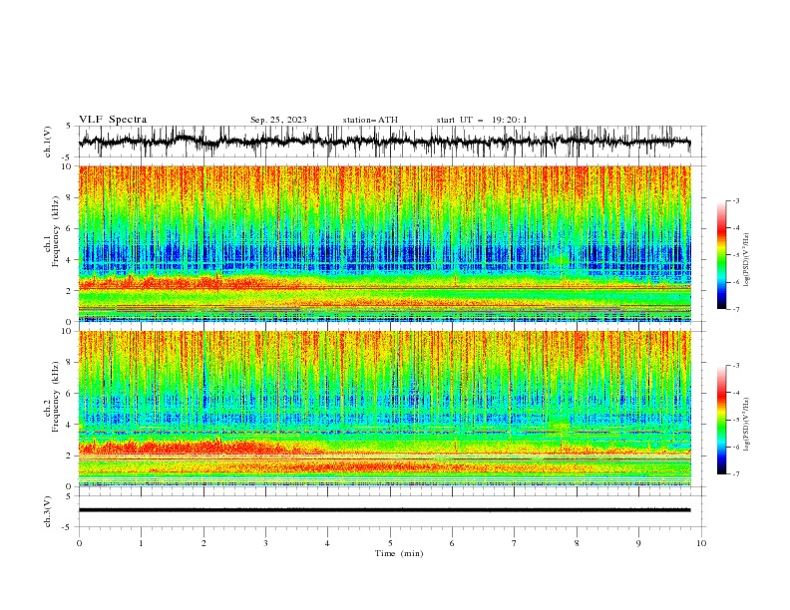This screenshot has width=790, height=610.
Task: Select the ch.1 spectrogram color scale bar
Action: tap(721, 255)
